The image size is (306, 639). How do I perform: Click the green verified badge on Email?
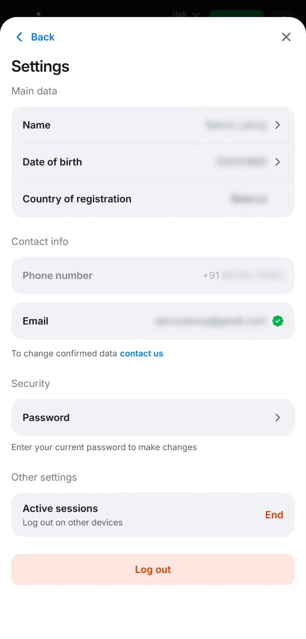[x=278, y=321]
